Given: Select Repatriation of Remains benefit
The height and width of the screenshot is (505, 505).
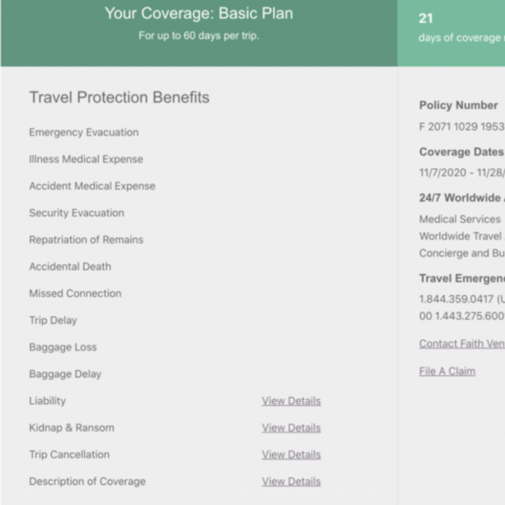Looking at the screenshot, I should (x=86, y=240).
